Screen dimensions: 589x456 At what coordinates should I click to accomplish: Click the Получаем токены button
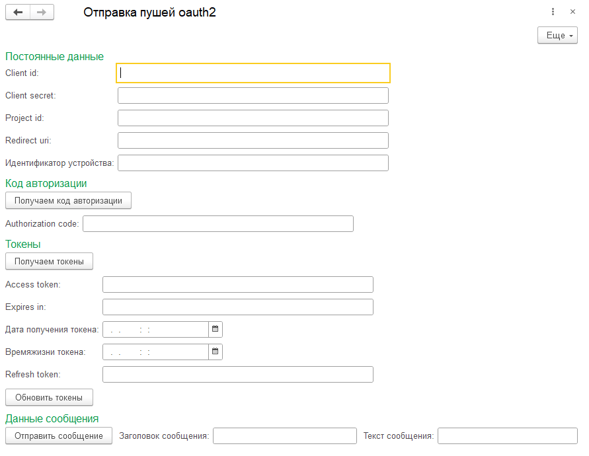pyautogui.click(x=49, y=262)
